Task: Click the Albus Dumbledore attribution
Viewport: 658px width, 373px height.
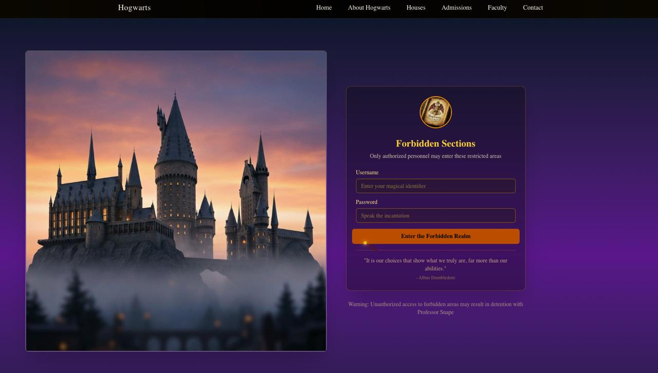Action: [435, 278]
